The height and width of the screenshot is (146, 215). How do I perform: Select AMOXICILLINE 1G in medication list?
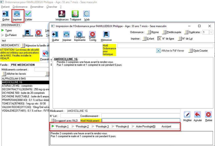(x=26, y=82)
